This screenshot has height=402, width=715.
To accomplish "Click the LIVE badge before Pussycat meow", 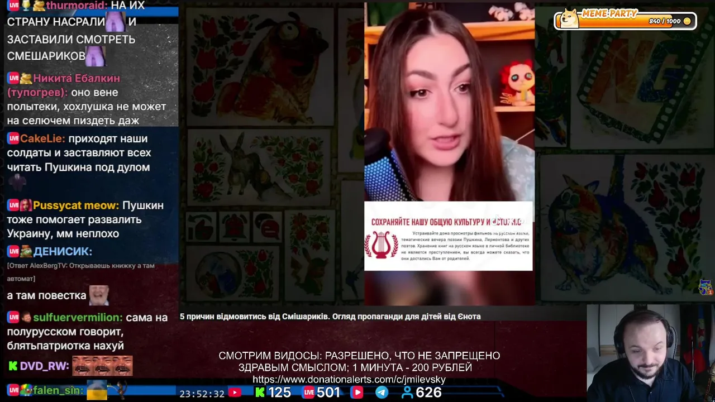I will [x=13, y=205].
